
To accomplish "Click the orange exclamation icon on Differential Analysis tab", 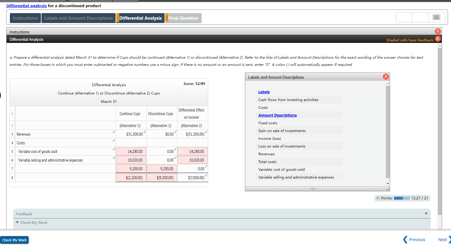I will pyautogui.click(x=118, y=18).
